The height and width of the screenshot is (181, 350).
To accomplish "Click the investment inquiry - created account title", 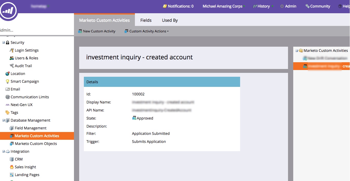I will pos(140,57).
